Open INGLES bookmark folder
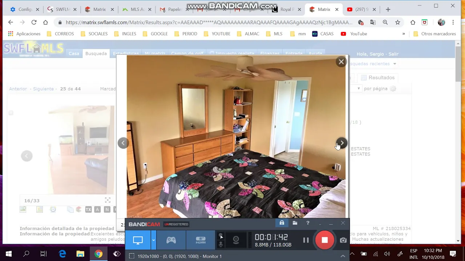 125,34
